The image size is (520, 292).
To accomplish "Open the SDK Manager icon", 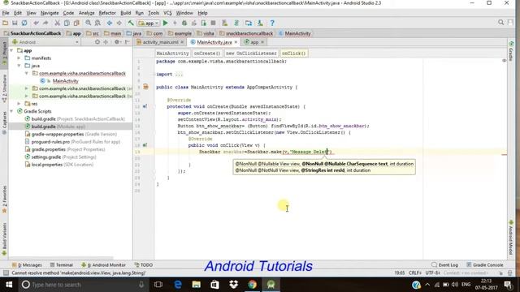I will [x=260, y=23].
